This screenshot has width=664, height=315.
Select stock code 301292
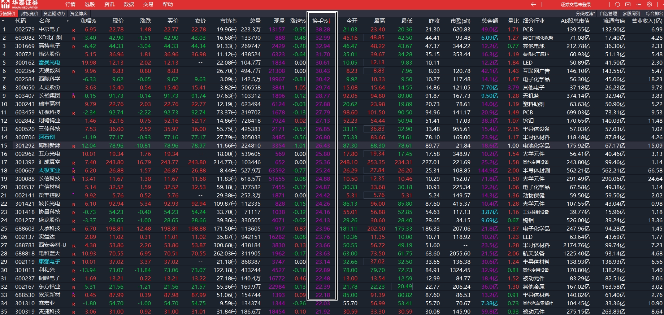pos(25,145)
